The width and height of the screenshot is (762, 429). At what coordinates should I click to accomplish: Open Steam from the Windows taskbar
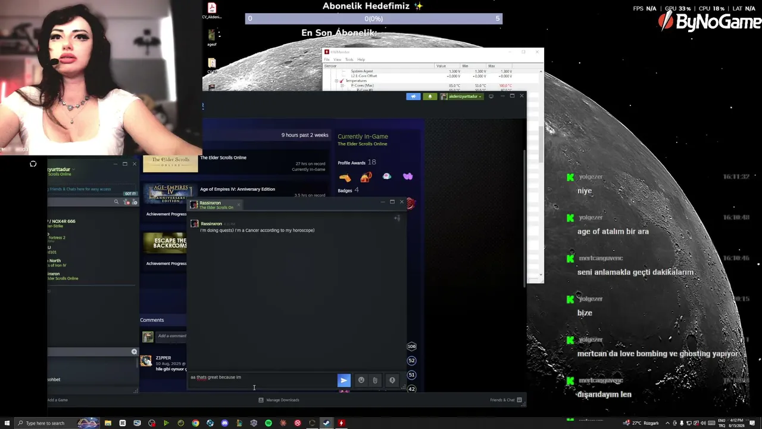click(326, 423)
